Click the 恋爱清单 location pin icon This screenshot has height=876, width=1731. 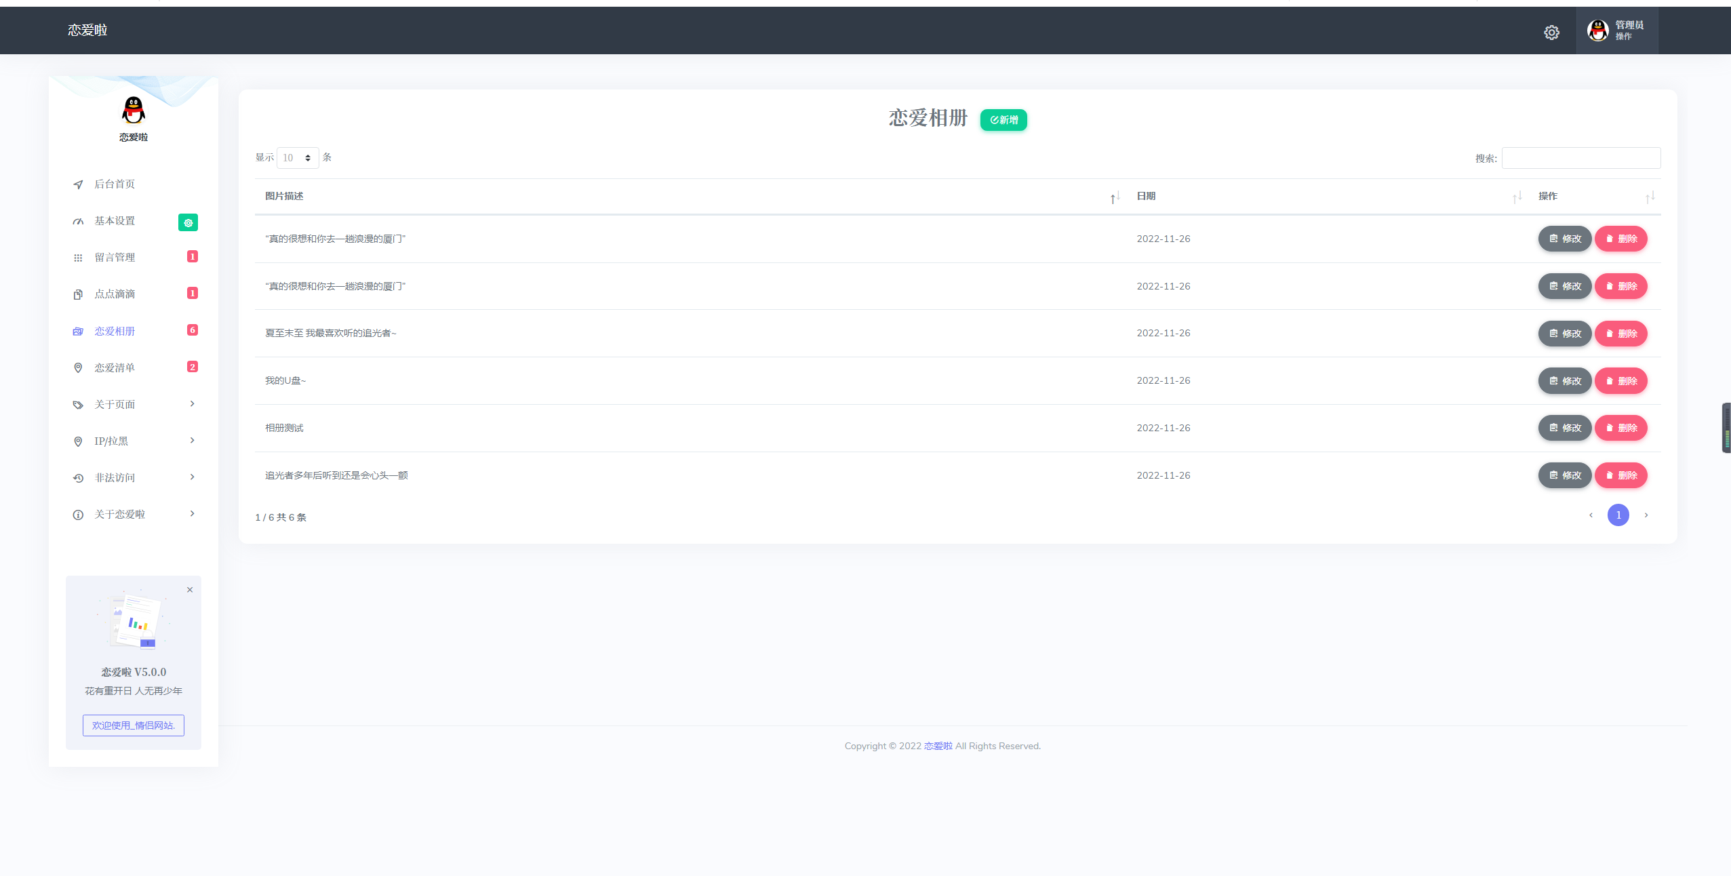(78, 367)
